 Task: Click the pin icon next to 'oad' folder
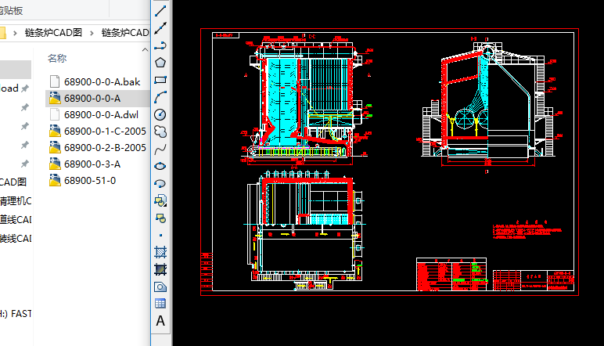[x=25, y=88]
